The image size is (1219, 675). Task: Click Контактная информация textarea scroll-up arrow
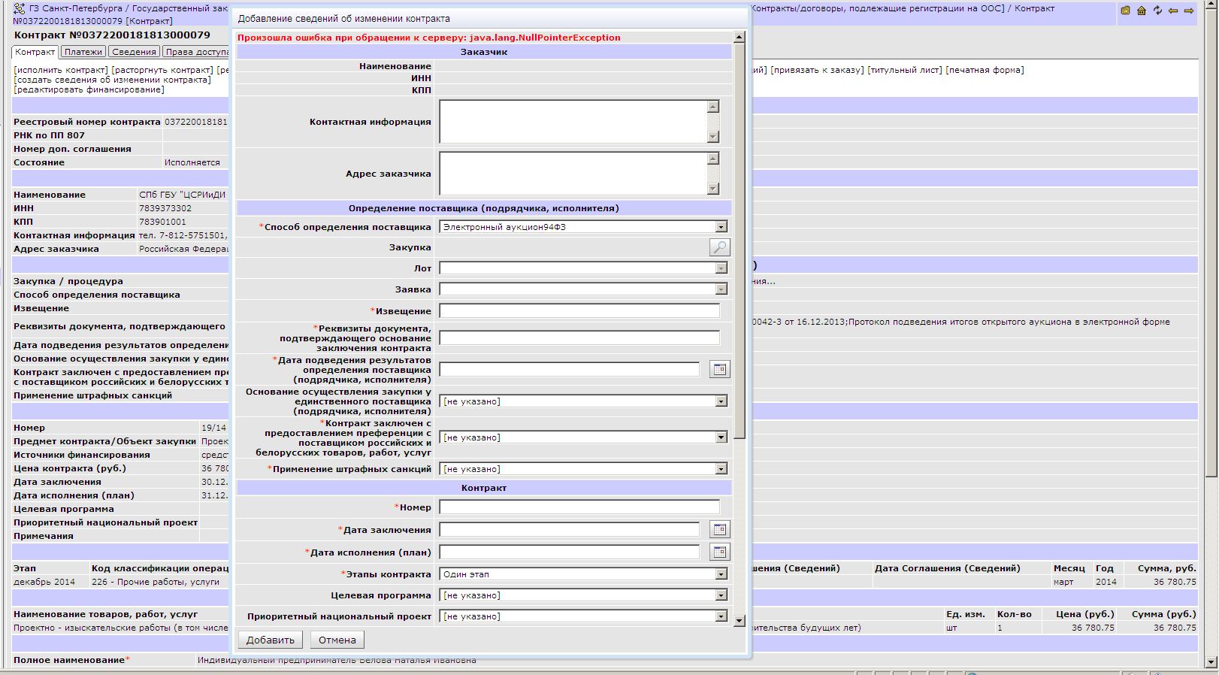713,107
